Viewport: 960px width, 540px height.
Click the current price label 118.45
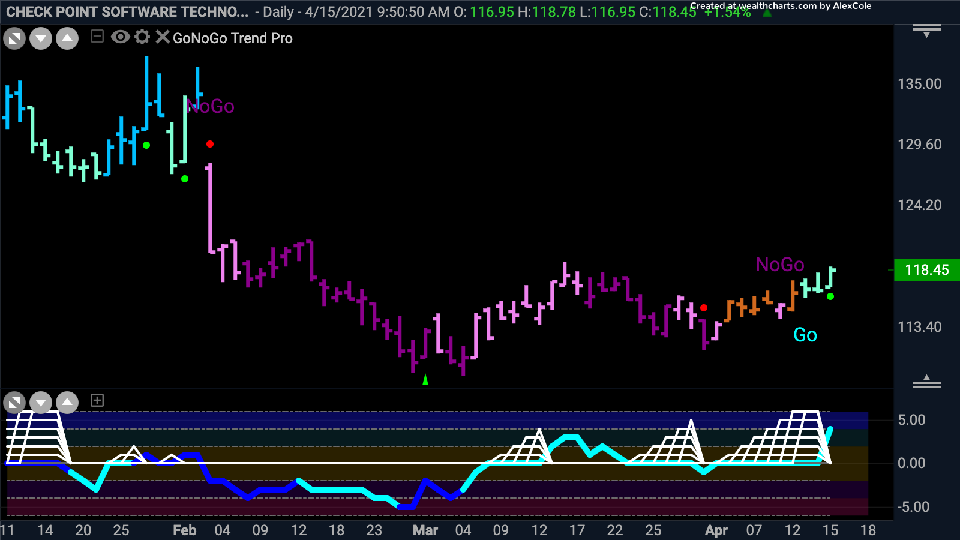click(x=927, y=270)
